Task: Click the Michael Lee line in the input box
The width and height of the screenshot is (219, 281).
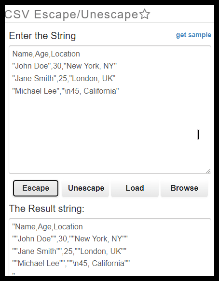Action: [66, 91]
